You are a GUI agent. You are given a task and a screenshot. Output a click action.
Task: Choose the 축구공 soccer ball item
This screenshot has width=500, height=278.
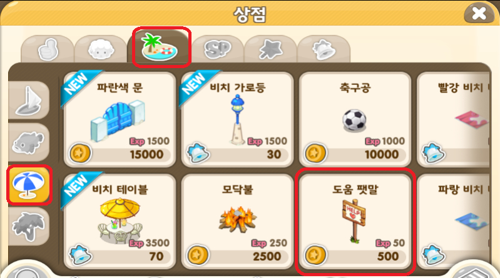(355, 119)
